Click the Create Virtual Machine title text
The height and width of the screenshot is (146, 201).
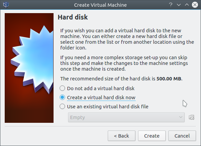[100, 5]
